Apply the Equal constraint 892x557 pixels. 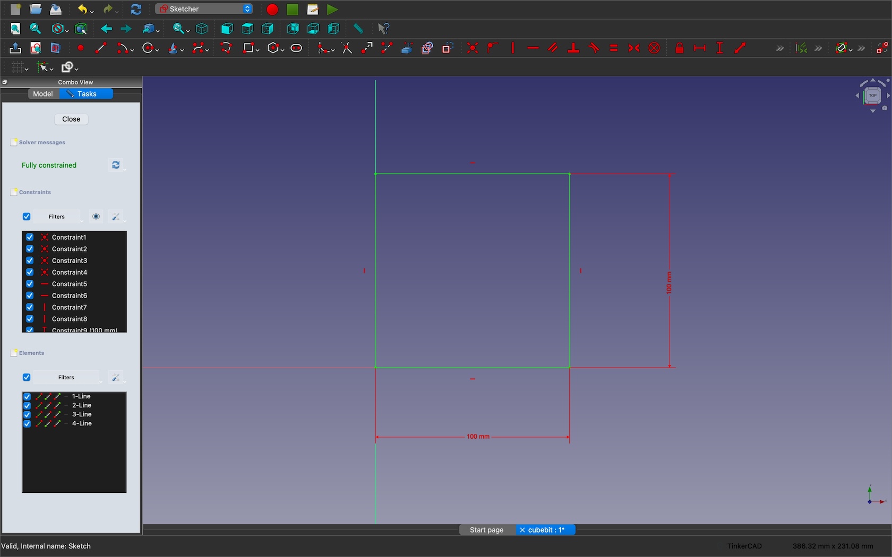pos(614,48)
